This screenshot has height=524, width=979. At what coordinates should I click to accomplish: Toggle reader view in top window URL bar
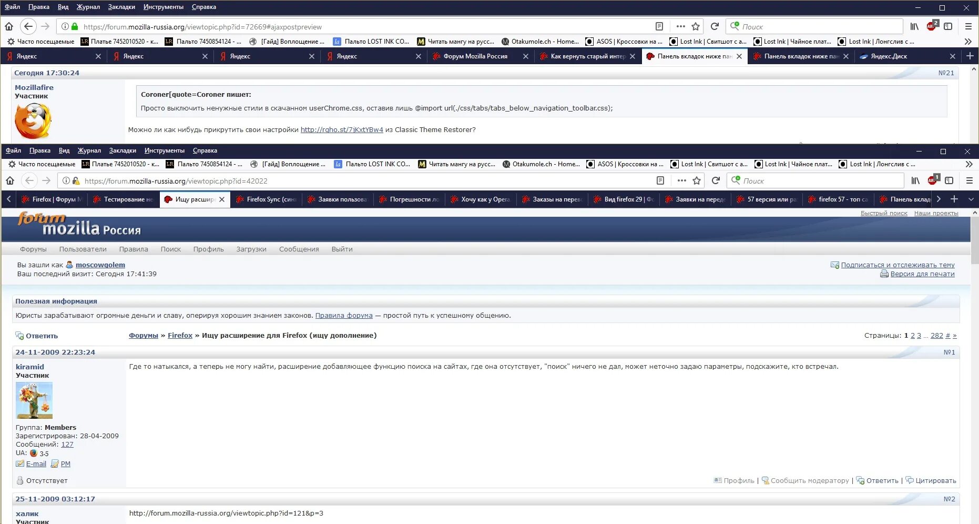point(659,26)
